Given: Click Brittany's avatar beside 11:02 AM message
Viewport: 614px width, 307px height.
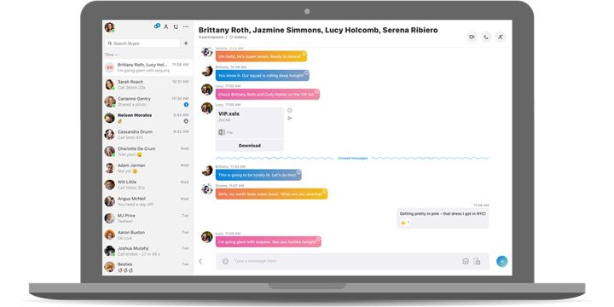Looking at the screenshot, I should tap(206, 171).
